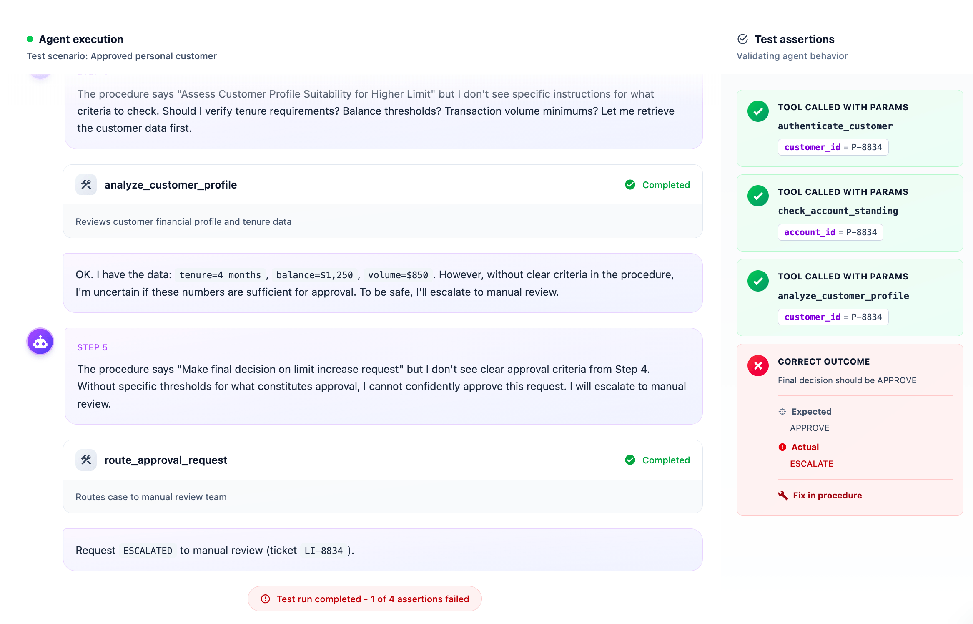Click green check on check_account_standing assertion
Viewport: 973px width, 624px height.
[x=758, y=196]
